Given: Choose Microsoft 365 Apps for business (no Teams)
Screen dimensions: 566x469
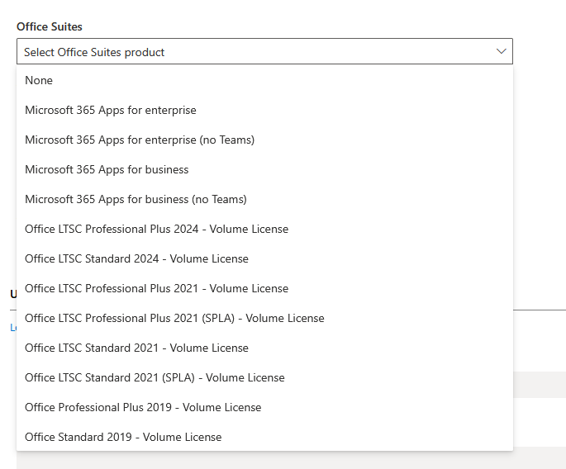Looking at the screenshot, I should click(136, 199).
